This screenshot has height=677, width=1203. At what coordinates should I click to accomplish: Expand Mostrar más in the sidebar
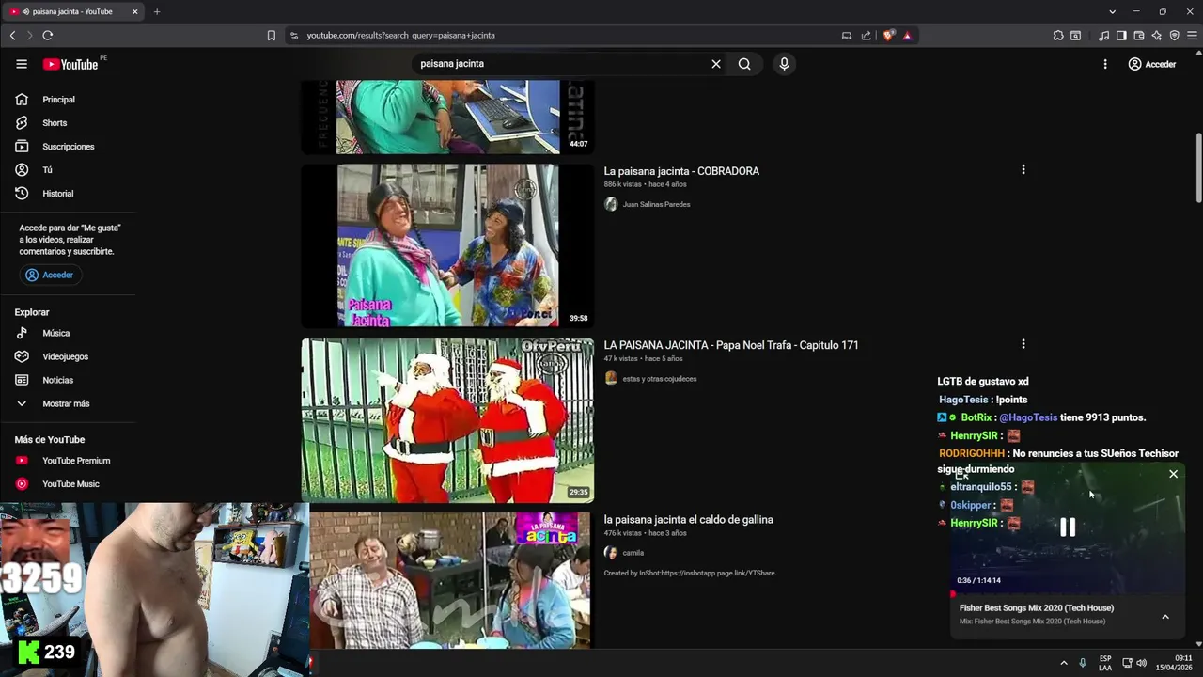68,403
